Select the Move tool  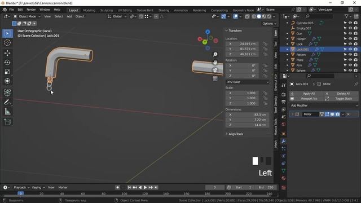click(7, 53)
